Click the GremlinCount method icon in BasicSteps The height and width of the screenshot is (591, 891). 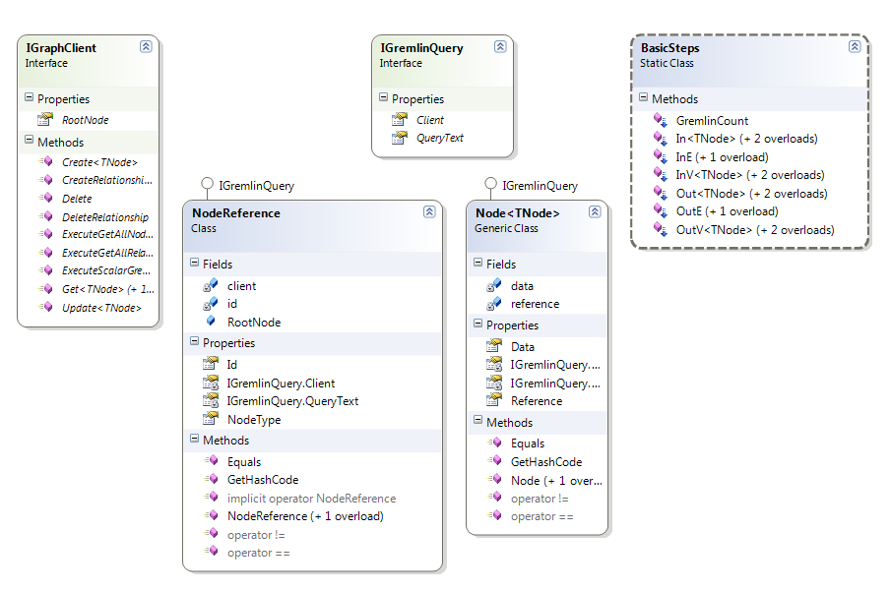coord(660,120)
